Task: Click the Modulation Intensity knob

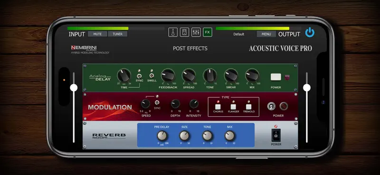Action: (194, 104)
